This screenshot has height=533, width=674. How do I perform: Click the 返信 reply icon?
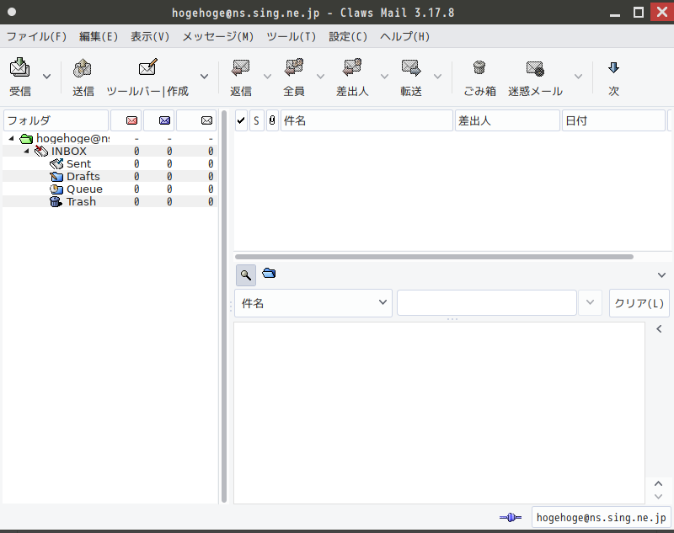pos(241,68)
